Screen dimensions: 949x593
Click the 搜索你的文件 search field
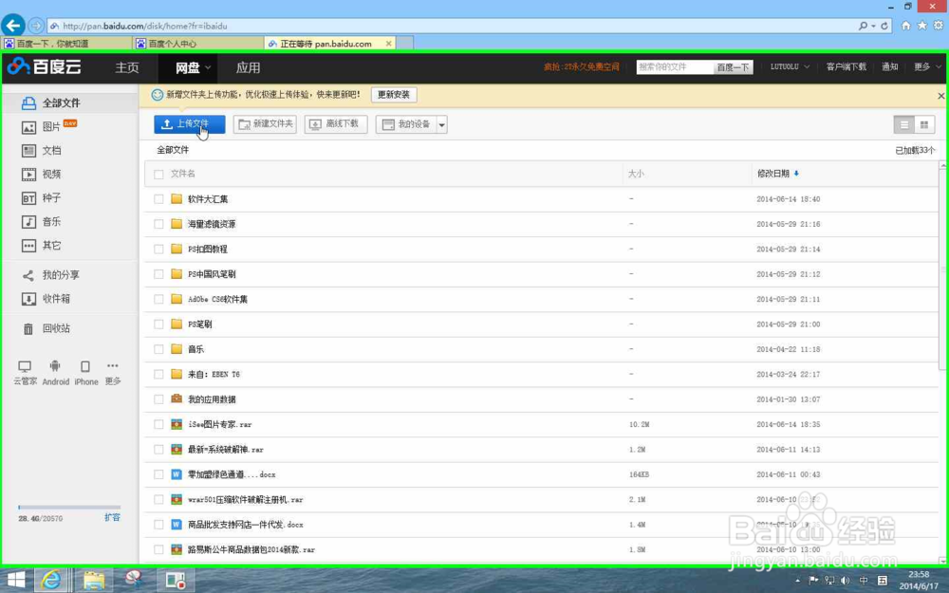[675, 67]
